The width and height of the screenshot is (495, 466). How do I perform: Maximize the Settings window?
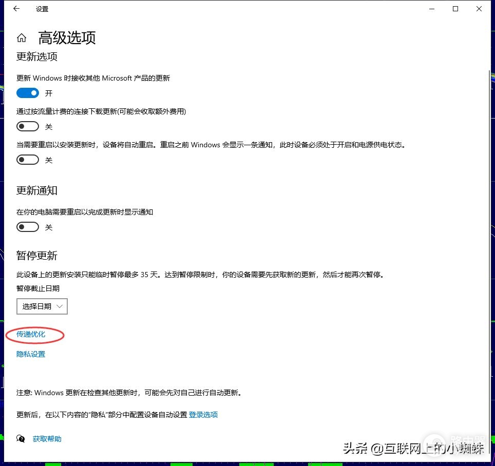click(455, 9)
